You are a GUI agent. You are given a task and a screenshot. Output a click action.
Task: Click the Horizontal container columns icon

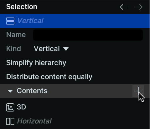coord(10,121)
